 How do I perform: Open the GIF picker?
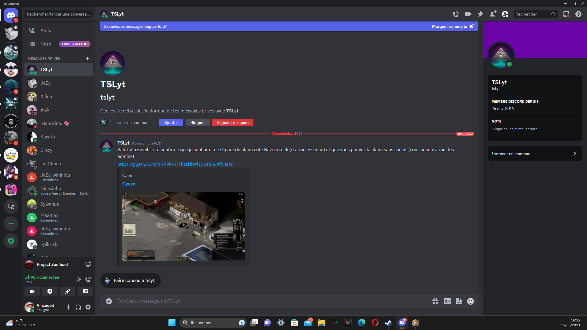(x=448, y=301)
